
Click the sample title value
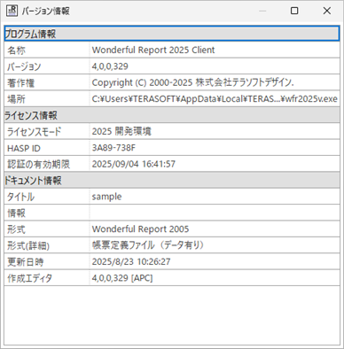tap(106, 197)
